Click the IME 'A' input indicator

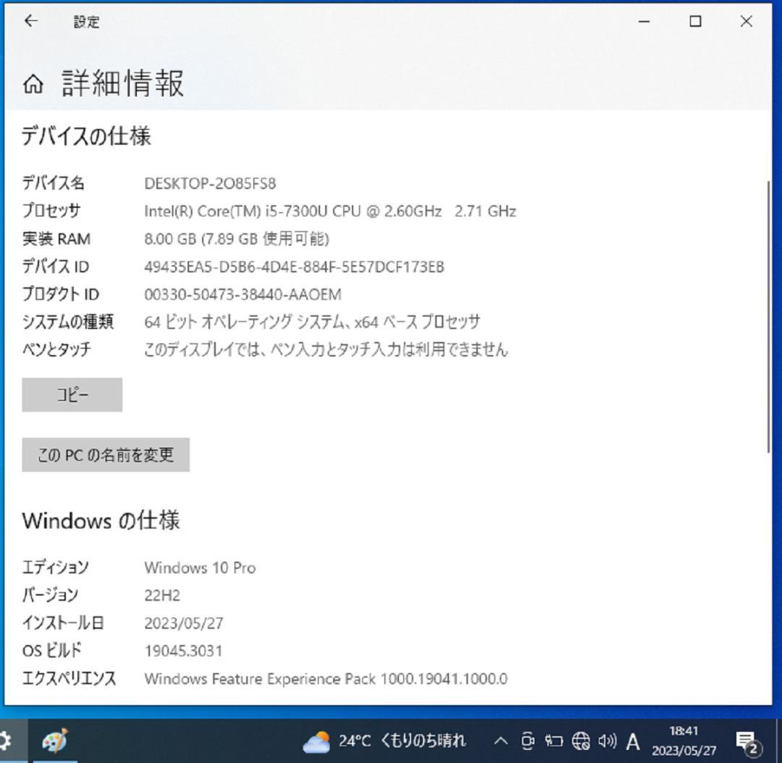(632, 741)
